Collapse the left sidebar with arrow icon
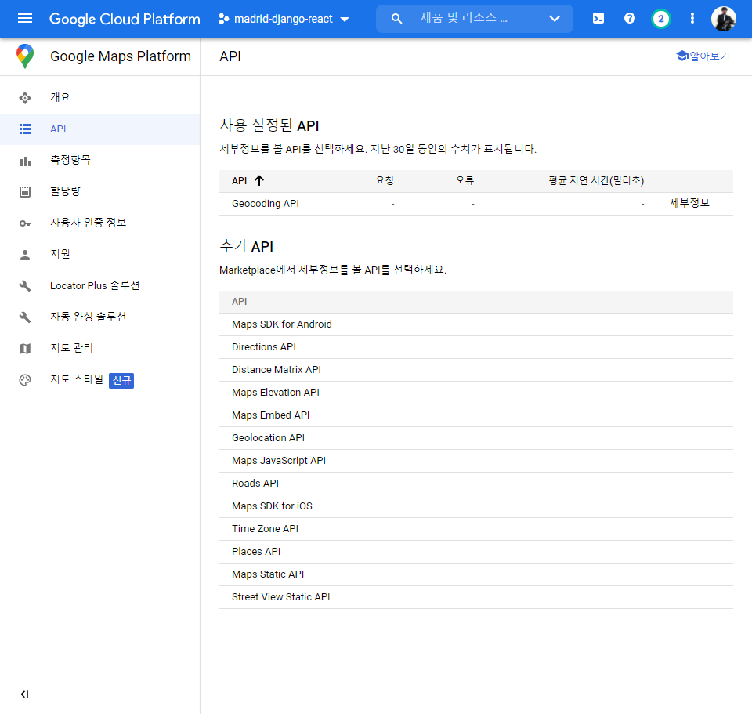Viewport: 752px width, 714px height. [x=24, y=694]
